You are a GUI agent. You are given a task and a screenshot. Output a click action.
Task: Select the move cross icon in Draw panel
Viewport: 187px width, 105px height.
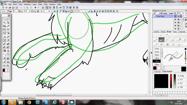(x=162, y=45)
